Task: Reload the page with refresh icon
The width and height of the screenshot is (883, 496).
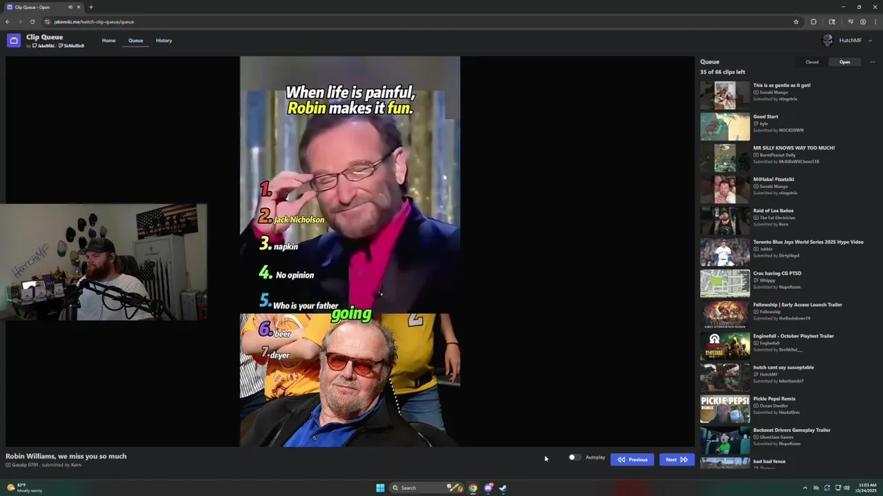Action: (32, 21)
